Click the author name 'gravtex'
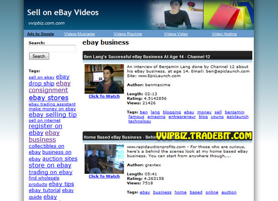This screenshot has height=201, width=278. [x=153, y=165]
